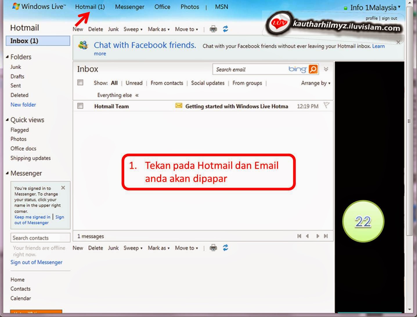Open the Messenger tab in the top navigation
Viewport: 417px width, 317px height.
129,7
